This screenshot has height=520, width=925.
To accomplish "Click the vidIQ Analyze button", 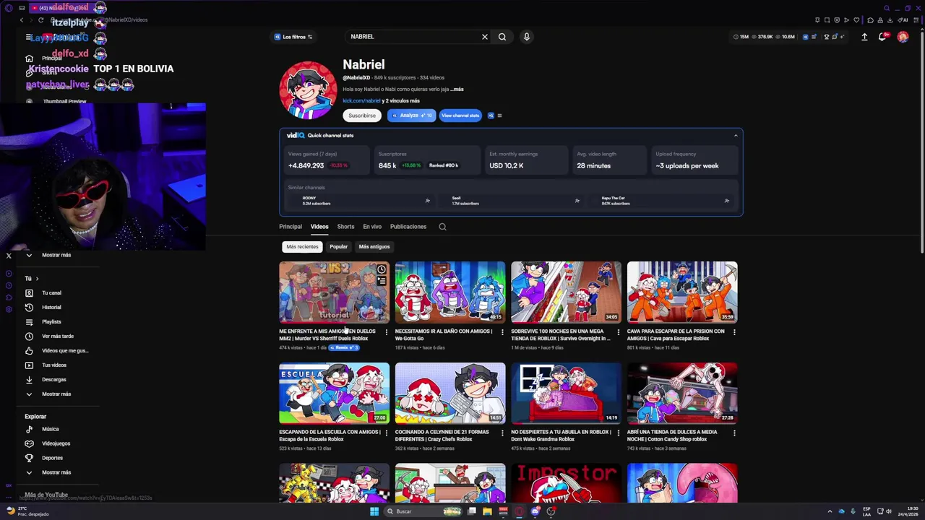I will point(412,116).
